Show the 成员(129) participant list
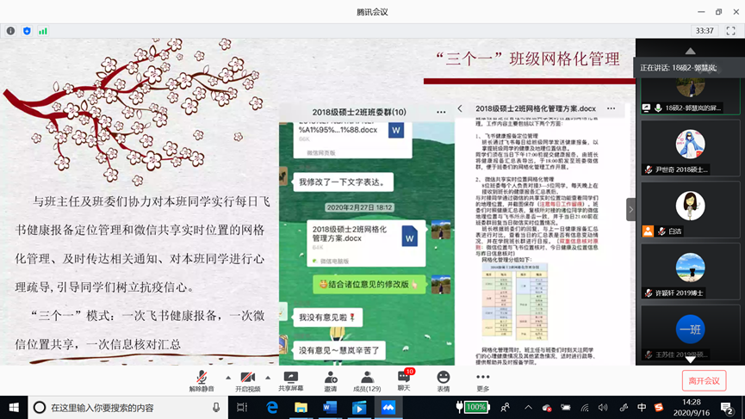 click(367, 381)
